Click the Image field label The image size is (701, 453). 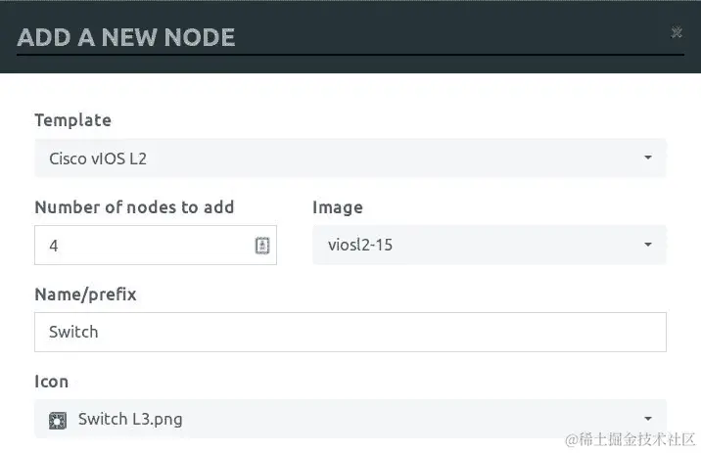pyautogui.click(x=338, y=207)
